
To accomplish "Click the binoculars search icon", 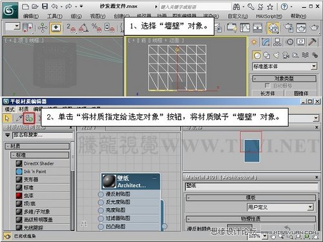I will 236,7.
